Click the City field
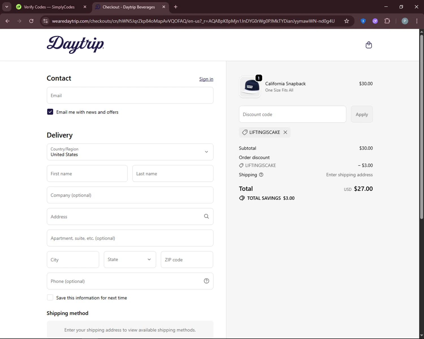Viewport: 424px width, 339px height. [x=73, y=260]
